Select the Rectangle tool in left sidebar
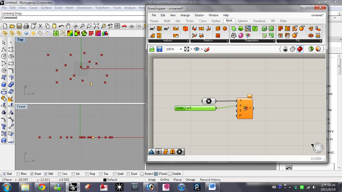 point(11,63)
